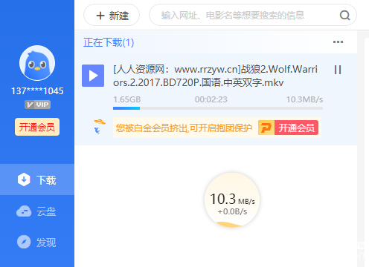Open the 云盘 cloud drive section

[37, 211]
